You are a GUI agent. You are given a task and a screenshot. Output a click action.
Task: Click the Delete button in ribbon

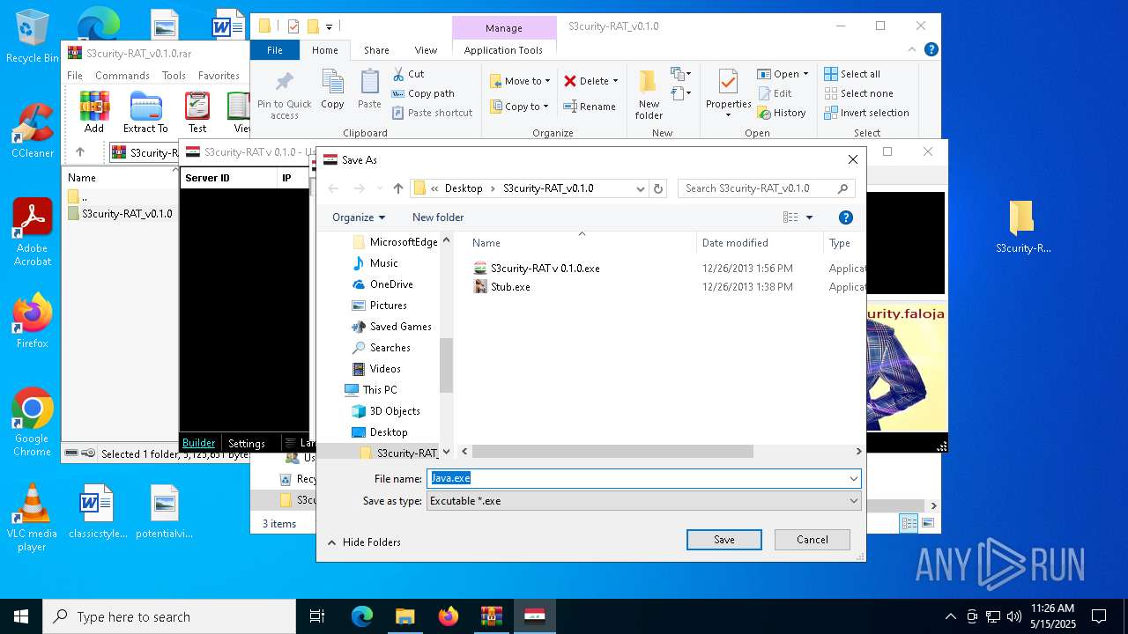coord(590,80)
